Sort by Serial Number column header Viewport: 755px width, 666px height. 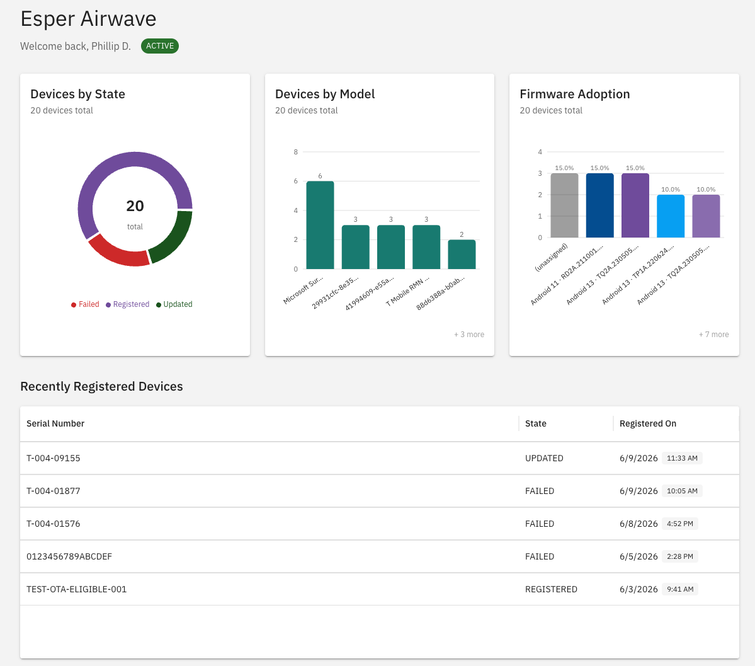tap(55, 423)
